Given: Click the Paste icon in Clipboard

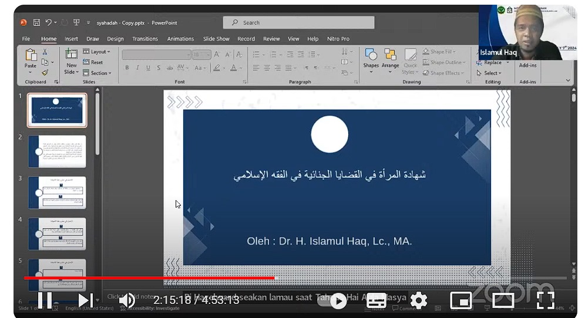Looking at the screenshot, I should click(31, 57).
